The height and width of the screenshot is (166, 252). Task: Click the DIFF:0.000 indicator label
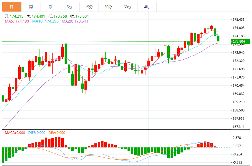point(37,133)
